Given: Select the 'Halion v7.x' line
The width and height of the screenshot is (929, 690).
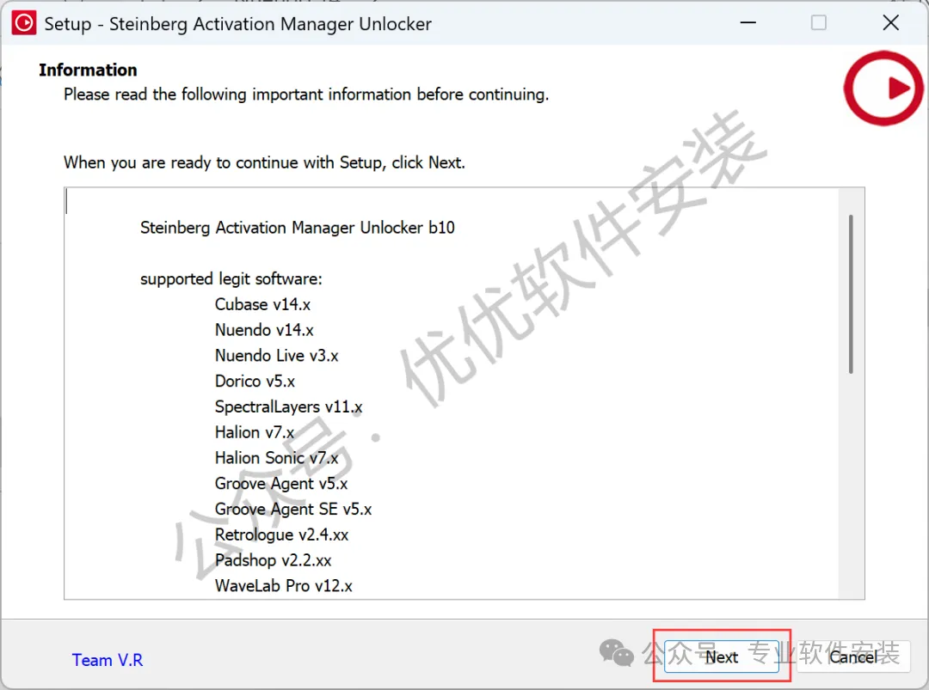Looking at the screenshot, I should coord(254,432).
